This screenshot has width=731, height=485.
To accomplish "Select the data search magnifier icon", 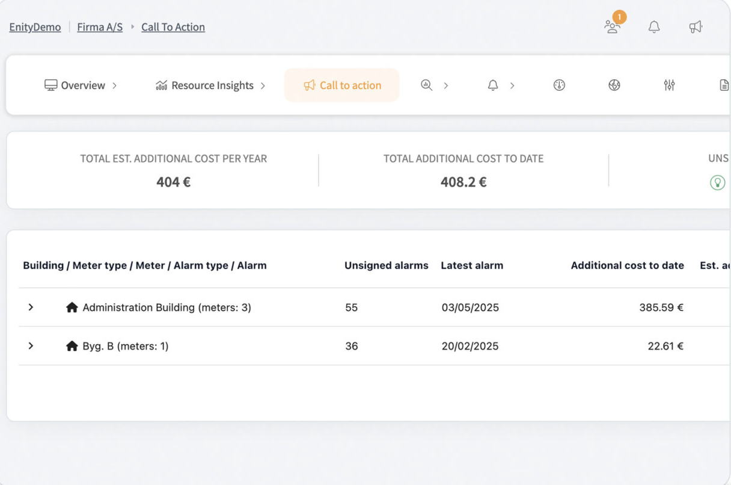I will click(426, 85).
